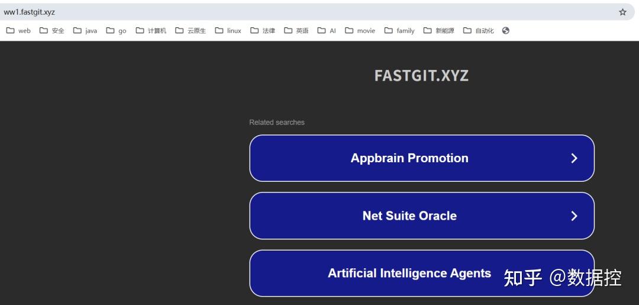Open the Appbrain Promotion related search
This screenshot has height=305, width=639.
click(x=422, y=158)
